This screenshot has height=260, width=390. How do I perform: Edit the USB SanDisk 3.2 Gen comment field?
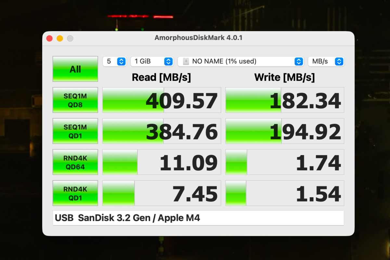[x=198, y=218]
